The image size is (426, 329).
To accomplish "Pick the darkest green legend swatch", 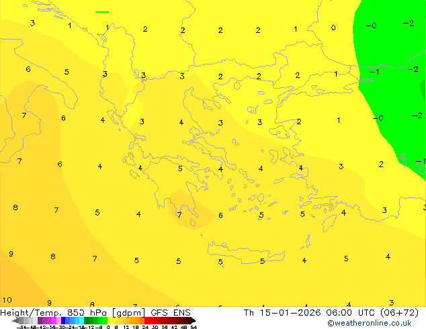I will 86,320.
